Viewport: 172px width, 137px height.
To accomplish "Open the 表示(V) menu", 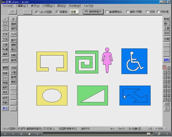I will tap(35, 6).
